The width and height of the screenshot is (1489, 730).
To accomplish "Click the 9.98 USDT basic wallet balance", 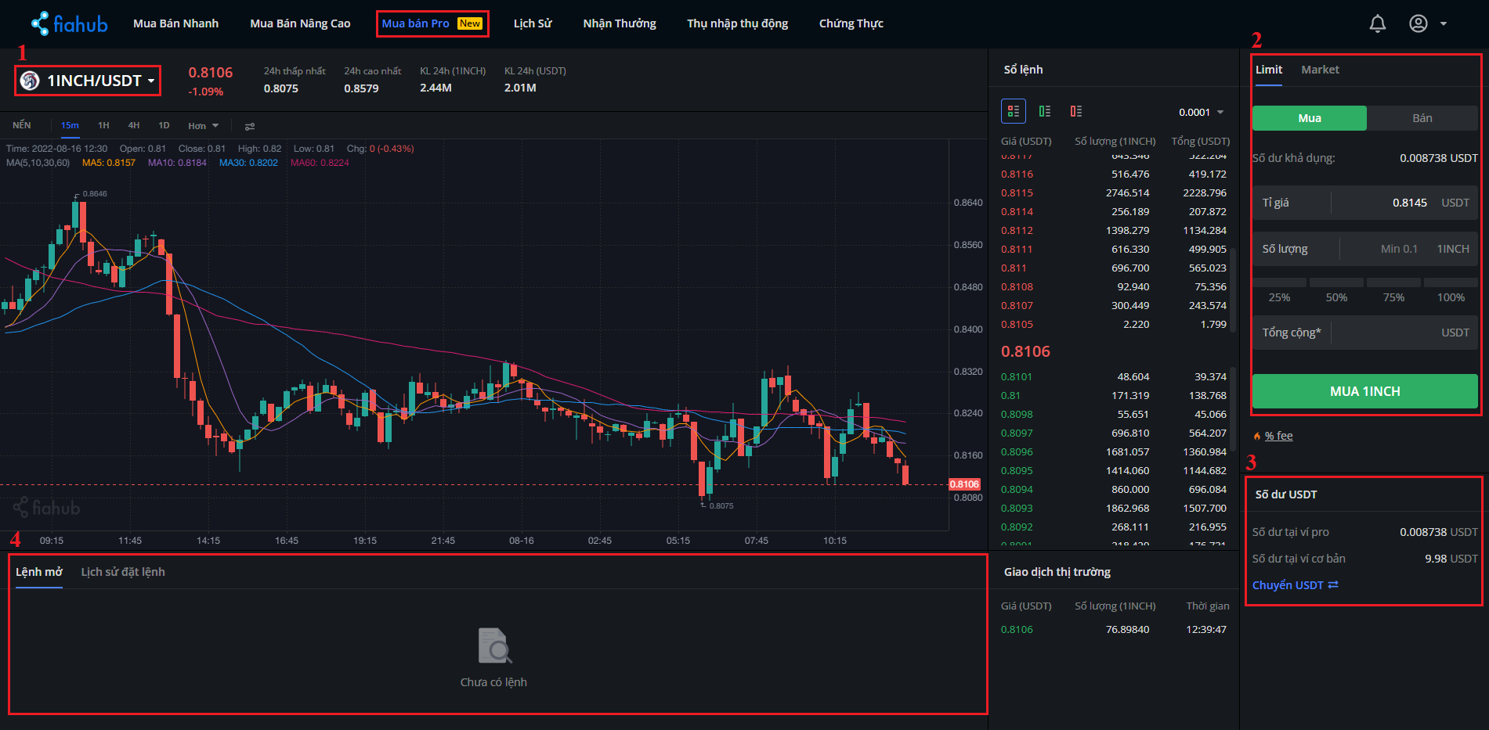I will tap(1451, 559).
